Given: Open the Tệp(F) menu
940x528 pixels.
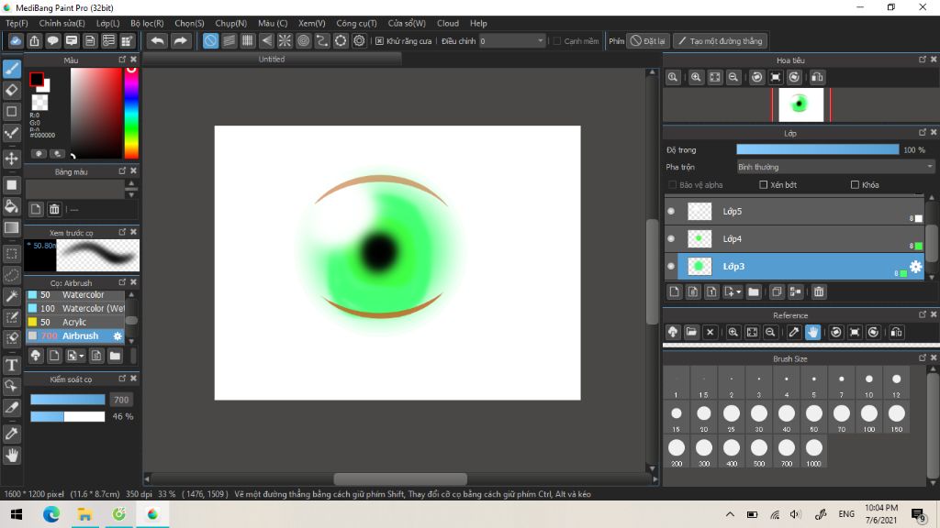Looking at the screenshot, I should (17, 23).
